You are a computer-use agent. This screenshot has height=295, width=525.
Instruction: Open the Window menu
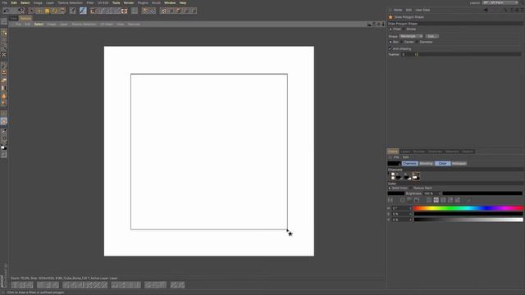[170, 2]
